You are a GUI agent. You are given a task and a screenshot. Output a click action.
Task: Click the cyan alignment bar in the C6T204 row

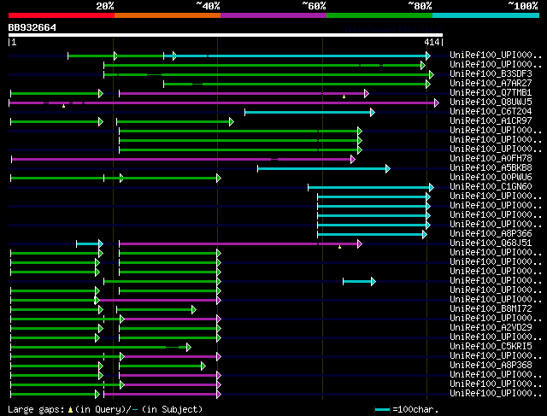point(308,112)
